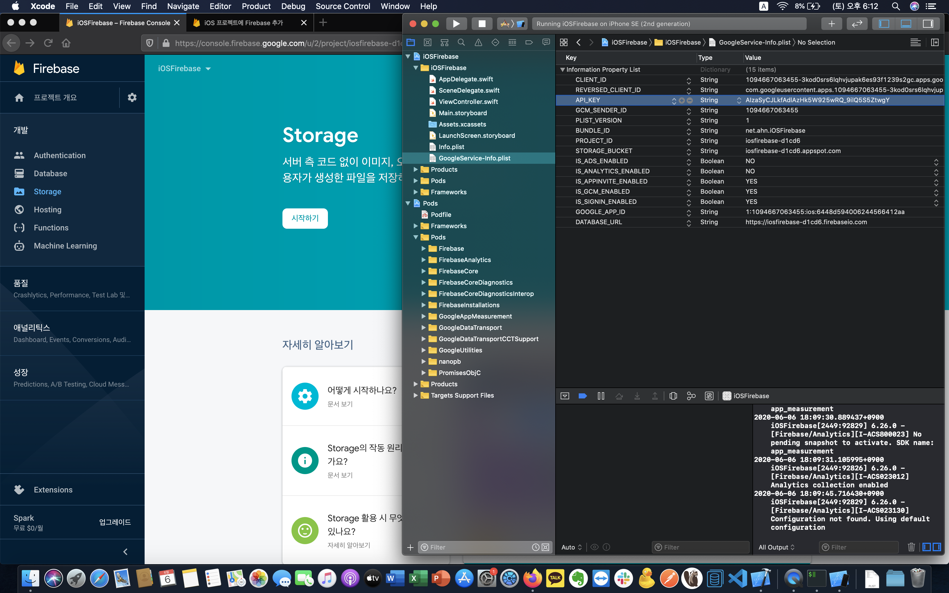Click the 시작하기 button
Screen dimensions: 949x593
pyautogui.click(x=305, y=218)
